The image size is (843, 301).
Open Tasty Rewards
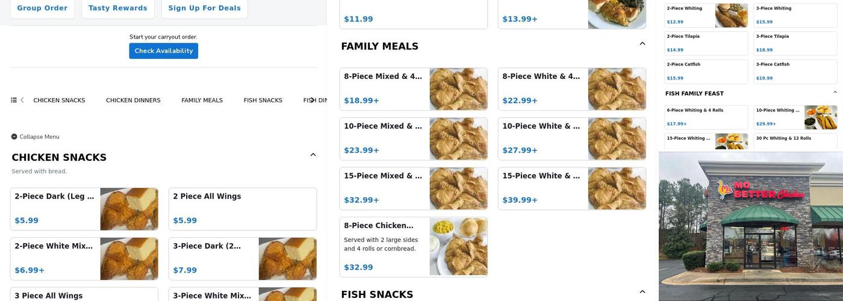(117, 8)
